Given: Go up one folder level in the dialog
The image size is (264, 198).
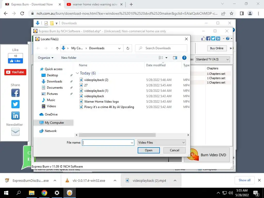Looking at the screenshot, I should coord(57,48).
